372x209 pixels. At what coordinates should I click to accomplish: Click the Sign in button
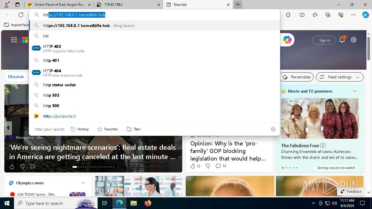tap(324, 40)
